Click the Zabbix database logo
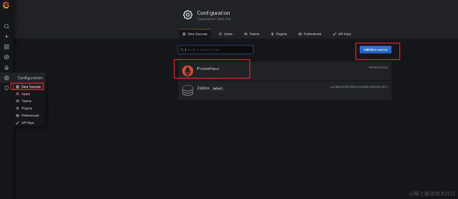Image resolution: width=458 pixels, height=199 pixels. (x=188, y=90)
